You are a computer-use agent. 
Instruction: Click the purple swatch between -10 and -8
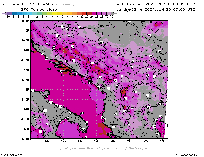10,13
